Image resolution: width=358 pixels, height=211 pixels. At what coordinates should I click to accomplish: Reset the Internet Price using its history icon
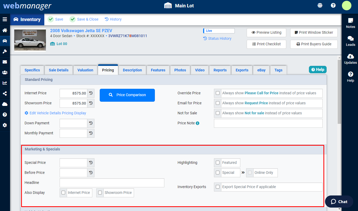point(91,93)
